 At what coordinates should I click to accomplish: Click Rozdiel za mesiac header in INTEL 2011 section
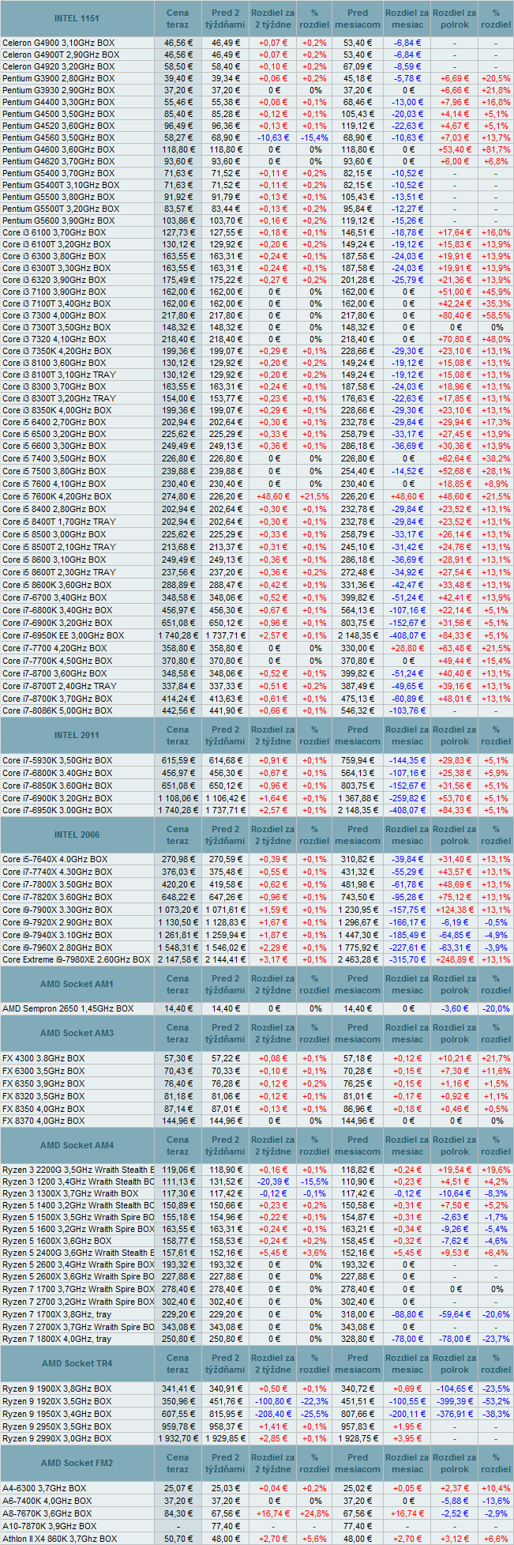(407, 735)
